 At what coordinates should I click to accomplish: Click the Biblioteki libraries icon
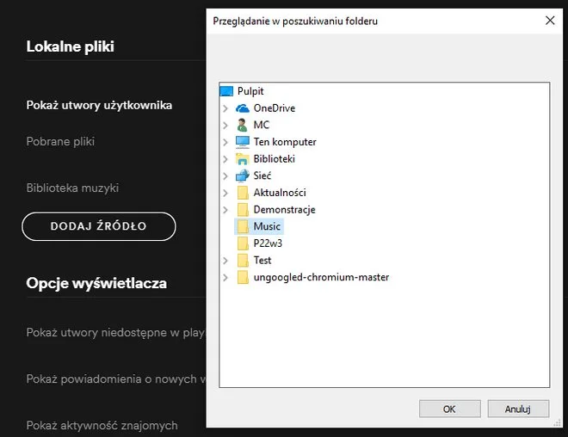pos(243,159)
